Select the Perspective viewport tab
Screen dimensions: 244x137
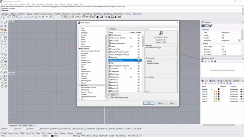pyautogui.click(x=13, y=125)
